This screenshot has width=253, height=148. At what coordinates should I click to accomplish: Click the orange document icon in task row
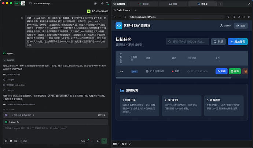click(245, 71)
